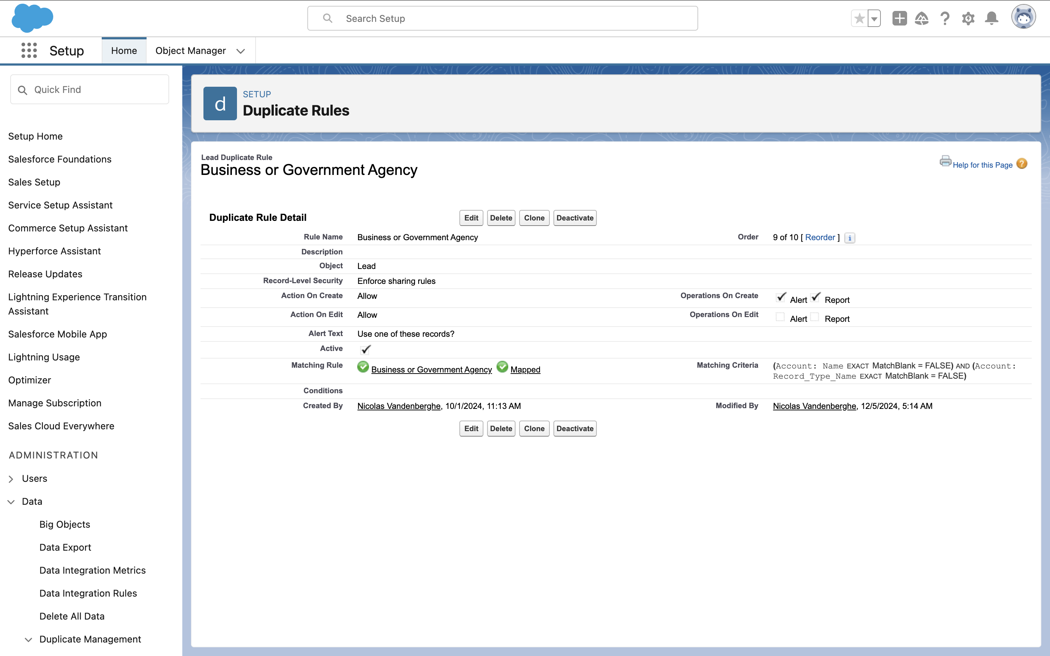Click the Quick Find field
The image size is (1050, 656).
point(89,89)
